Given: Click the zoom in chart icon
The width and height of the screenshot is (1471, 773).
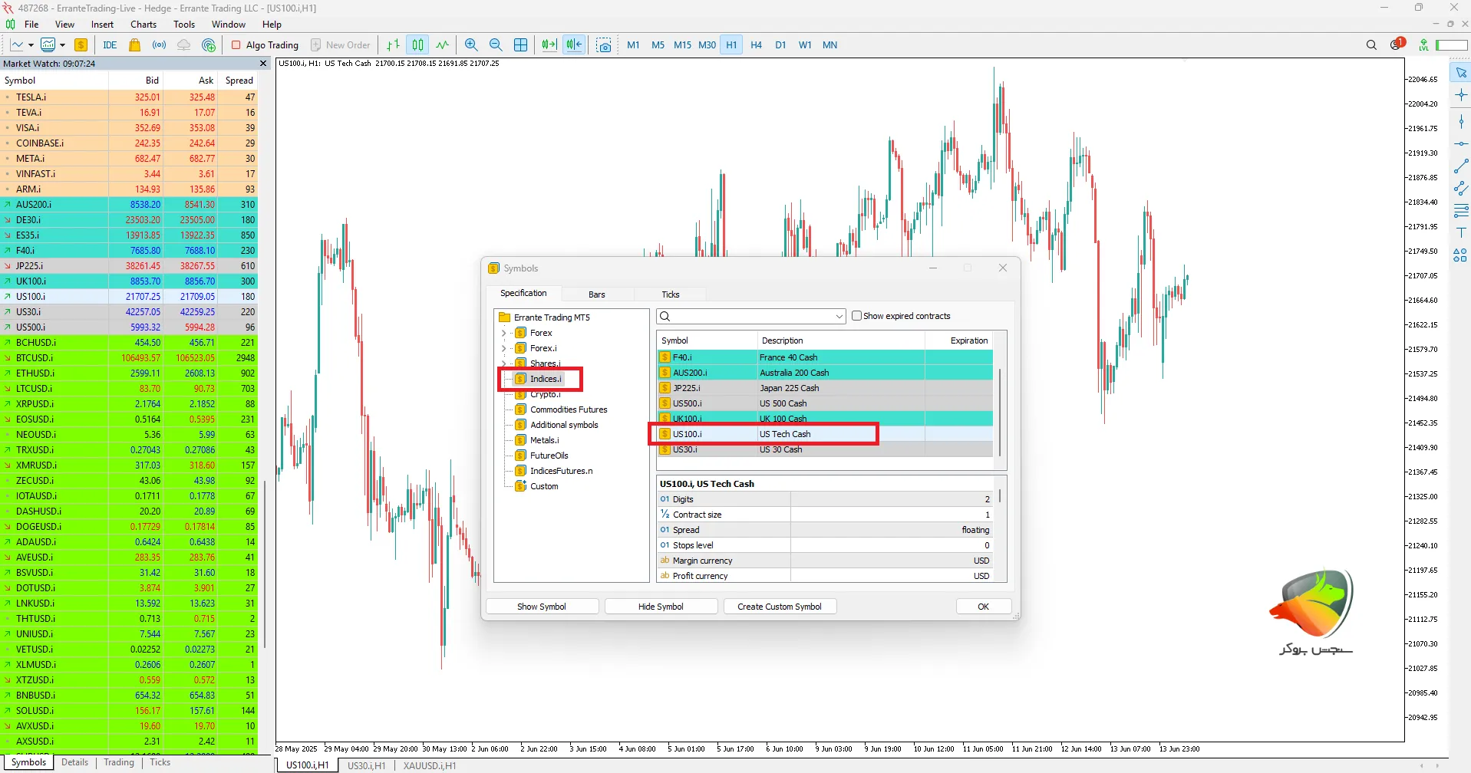Looking at the screenshot, I should coord(471,45).
